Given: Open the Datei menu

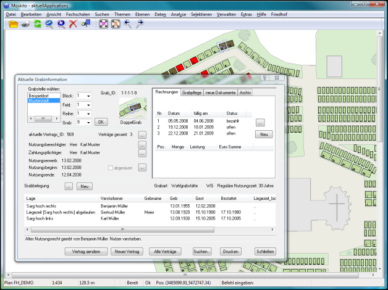Looking at the screenshot, I should (x=11, y=14).
